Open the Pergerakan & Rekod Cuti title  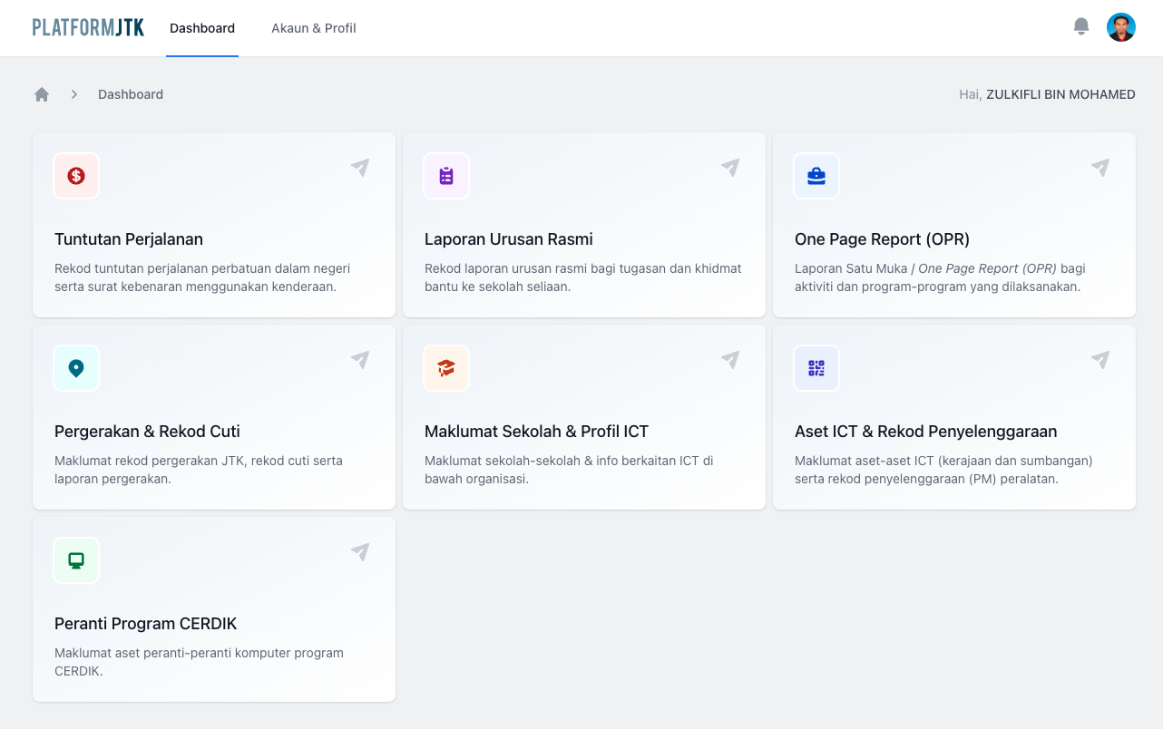tap(147, 432)
